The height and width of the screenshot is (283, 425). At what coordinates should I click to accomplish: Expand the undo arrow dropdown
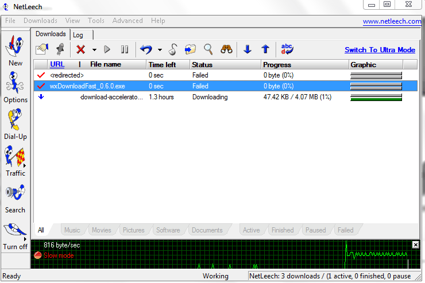[x=160, y=50]
